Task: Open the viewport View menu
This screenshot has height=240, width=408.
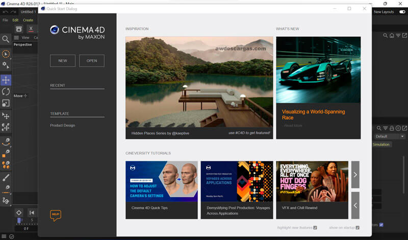Action: click(x=25, y=38)
